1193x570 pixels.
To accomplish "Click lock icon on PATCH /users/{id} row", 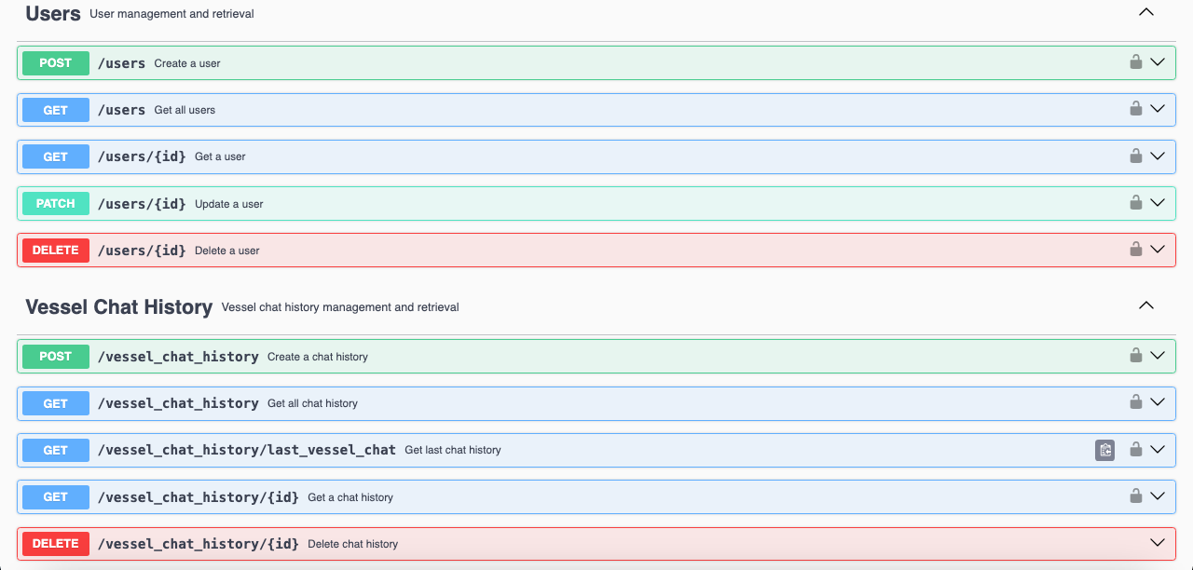I will click(1135, 202).
